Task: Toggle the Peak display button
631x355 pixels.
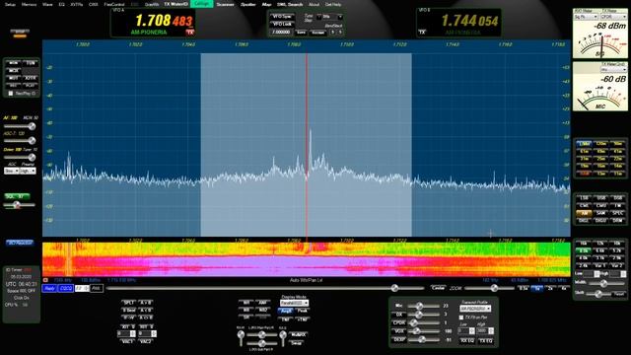Action: point(303,311)
